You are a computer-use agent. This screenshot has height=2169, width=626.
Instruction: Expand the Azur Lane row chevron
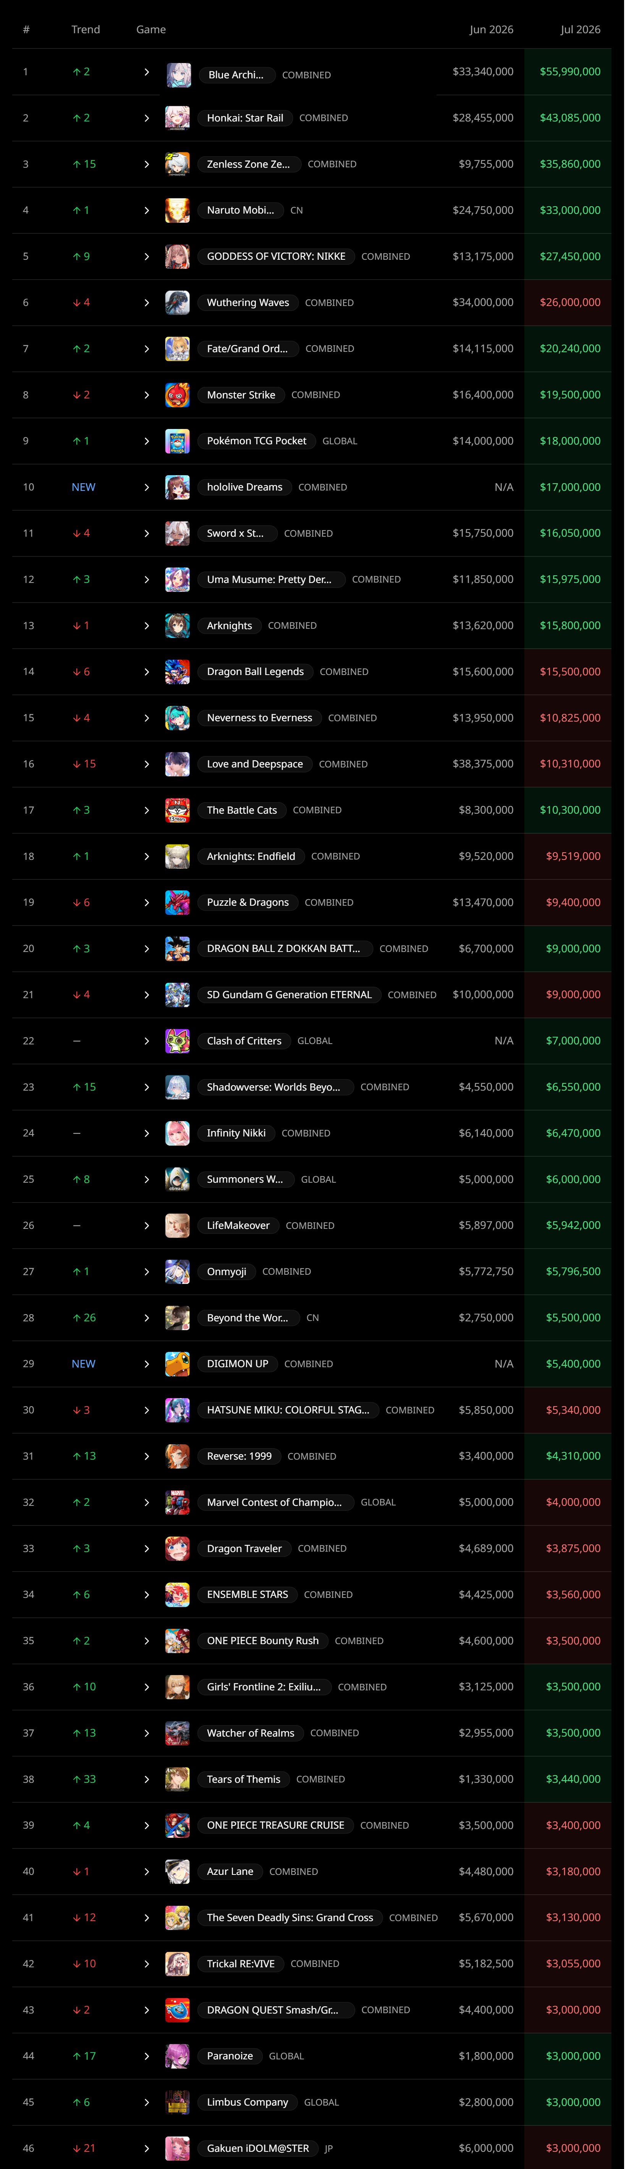[146, 1872]
